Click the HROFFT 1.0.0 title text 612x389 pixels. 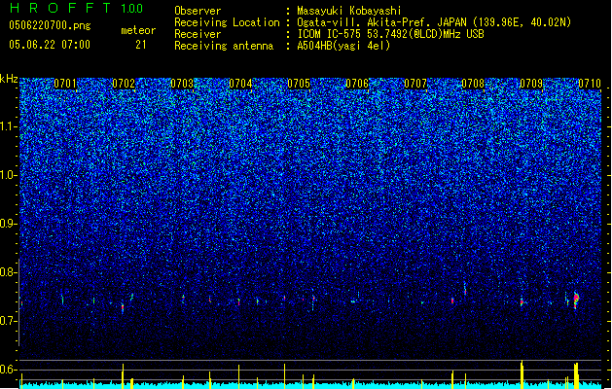point(76,8)
